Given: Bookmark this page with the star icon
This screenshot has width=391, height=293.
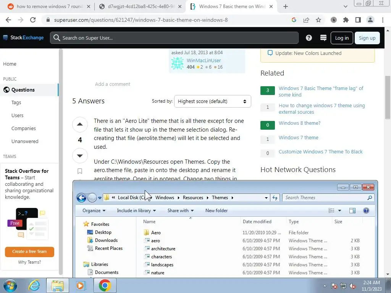Looking at the screenshot, I should coord(318,20).
